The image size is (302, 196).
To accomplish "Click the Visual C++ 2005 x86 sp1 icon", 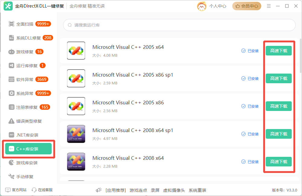I will [x=76, y=78].
